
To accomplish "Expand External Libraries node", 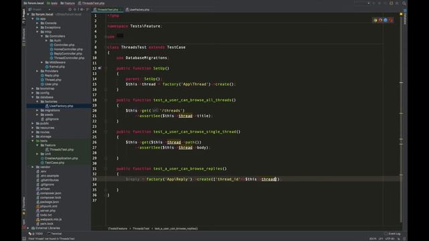I will pyautogui.click(x=28, y=228).
